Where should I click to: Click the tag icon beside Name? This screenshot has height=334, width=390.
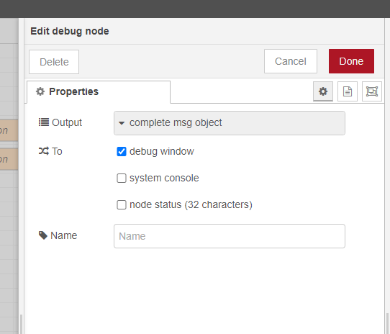[x=43, y=235]
